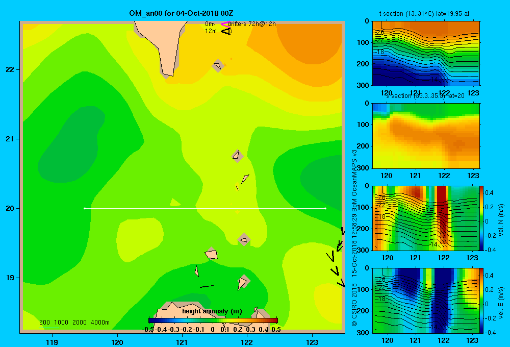Viewport: 510px width, 347px height.
Task: Open the salinity section plot
Action: click(426, 136)
